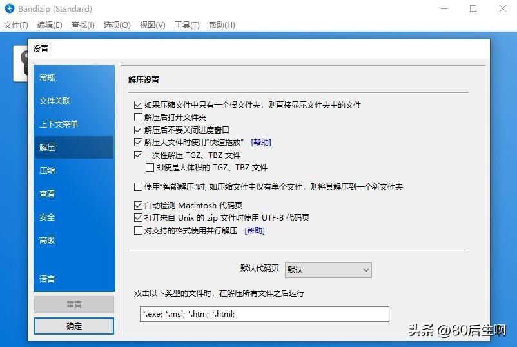The width and height of the screenshot is (517, 347).
Task: Click the 设置 dialog title
Action: click(x=41, y=49)
